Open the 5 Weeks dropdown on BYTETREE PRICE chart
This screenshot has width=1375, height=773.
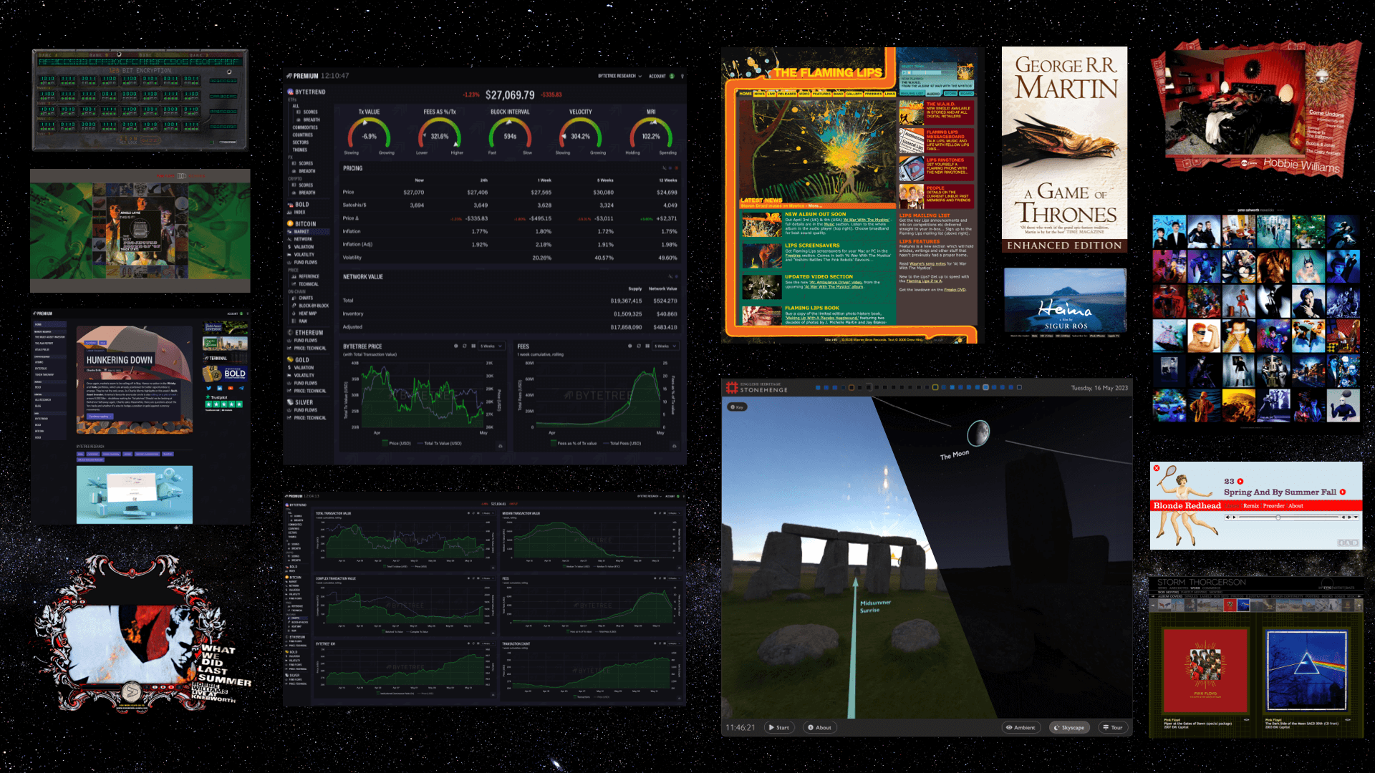(491, 346)
